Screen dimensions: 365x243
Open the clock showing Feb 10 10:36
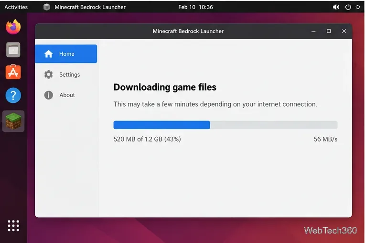pos(195,7)
